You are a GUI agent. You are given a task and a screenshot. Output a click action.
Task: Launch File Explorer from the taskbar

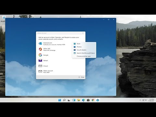(x=79, y=100)
